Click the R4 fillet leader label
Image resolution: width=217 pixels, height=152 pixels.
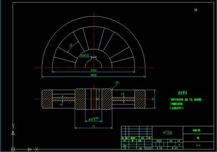click(117, 83)
